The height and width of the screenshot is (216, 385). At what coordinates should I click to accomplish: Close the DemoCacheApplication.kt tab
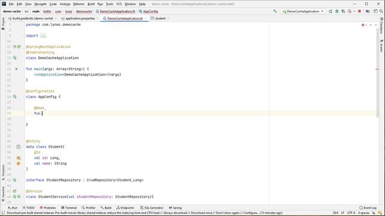(146, 19)
